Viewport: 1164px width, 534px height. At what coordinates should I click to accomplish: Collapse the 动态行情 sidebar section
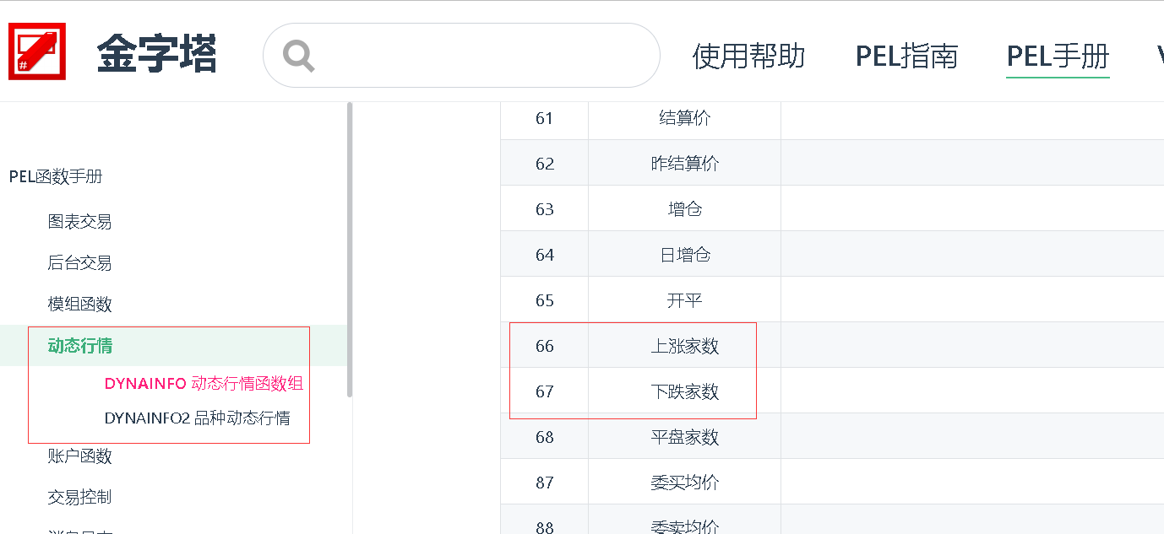[80, 346]
